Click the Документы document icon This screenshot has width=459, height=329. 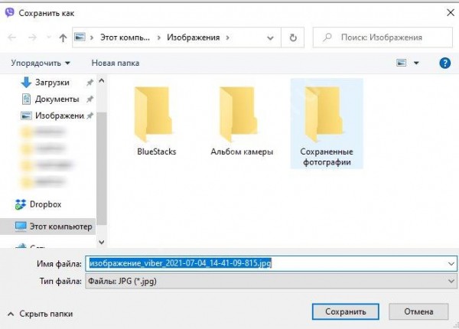(26, 99)
